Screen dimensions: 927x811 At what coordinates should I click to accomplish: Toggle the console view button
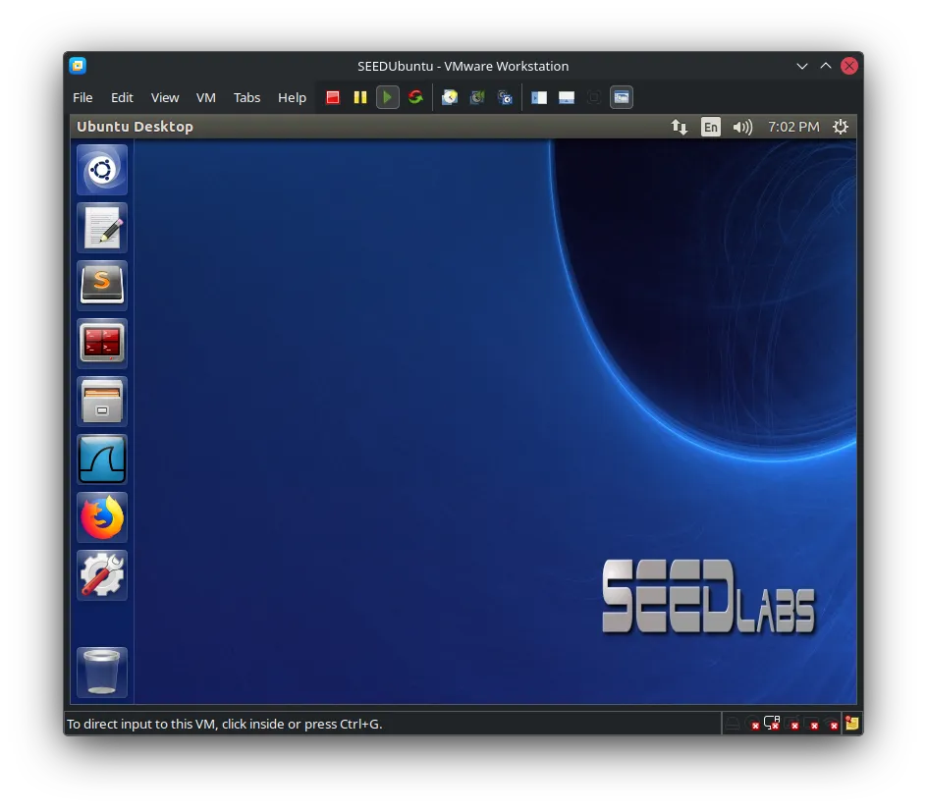click(x=621, y=97)
